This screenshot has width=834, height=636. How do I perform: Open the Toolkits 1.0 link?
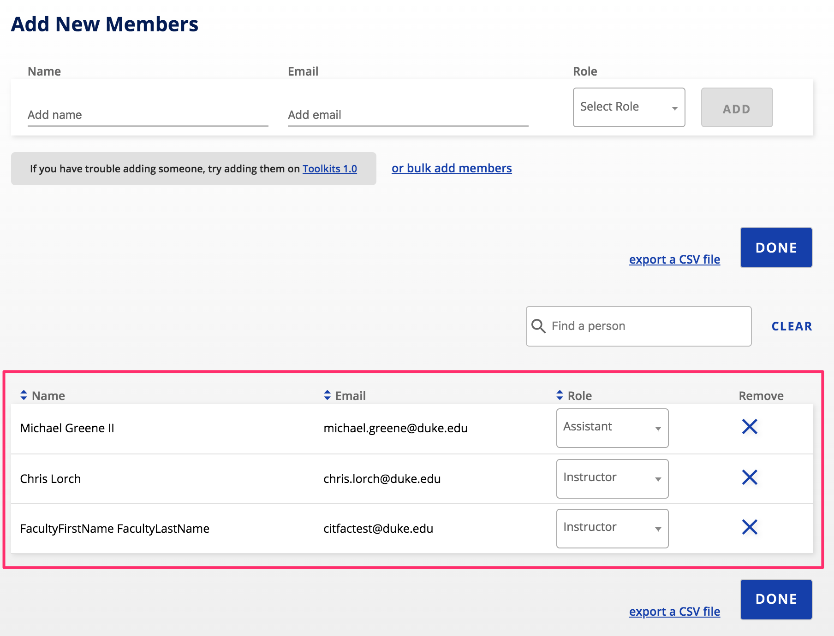click(330, 169)
